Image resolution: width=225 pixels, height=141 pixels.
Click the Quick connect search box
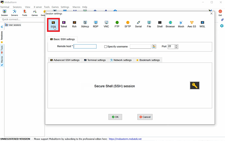coord(22,20)
